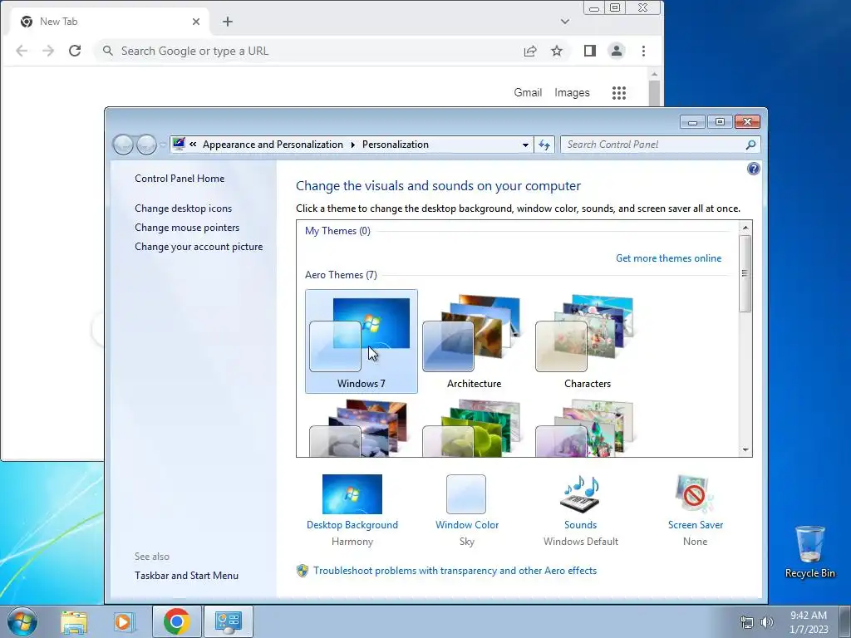Open Taskbar and Start Menu link
The image size is (851, 638).
tap(187, 576)
